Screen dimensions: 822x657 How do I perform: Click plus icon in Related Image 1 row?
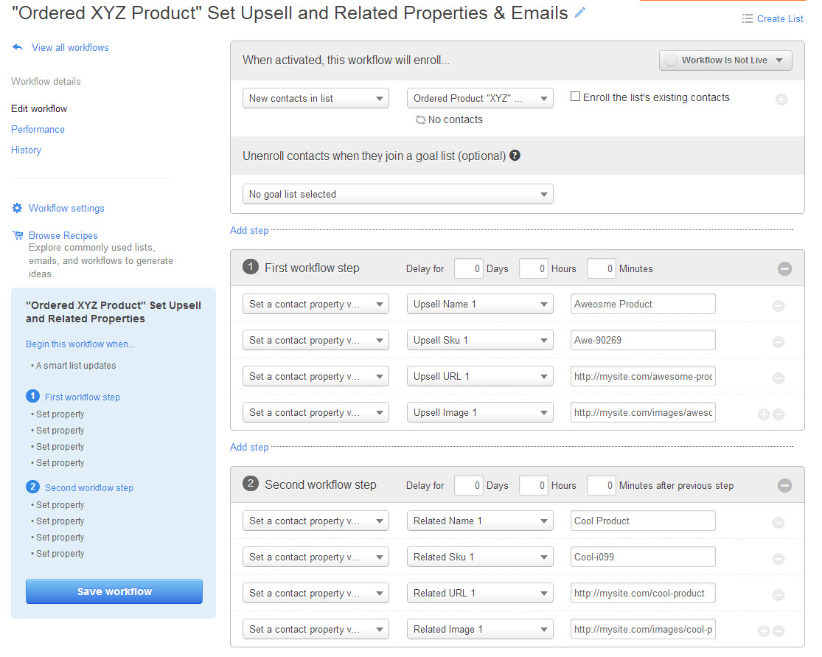tap(764, 631)
